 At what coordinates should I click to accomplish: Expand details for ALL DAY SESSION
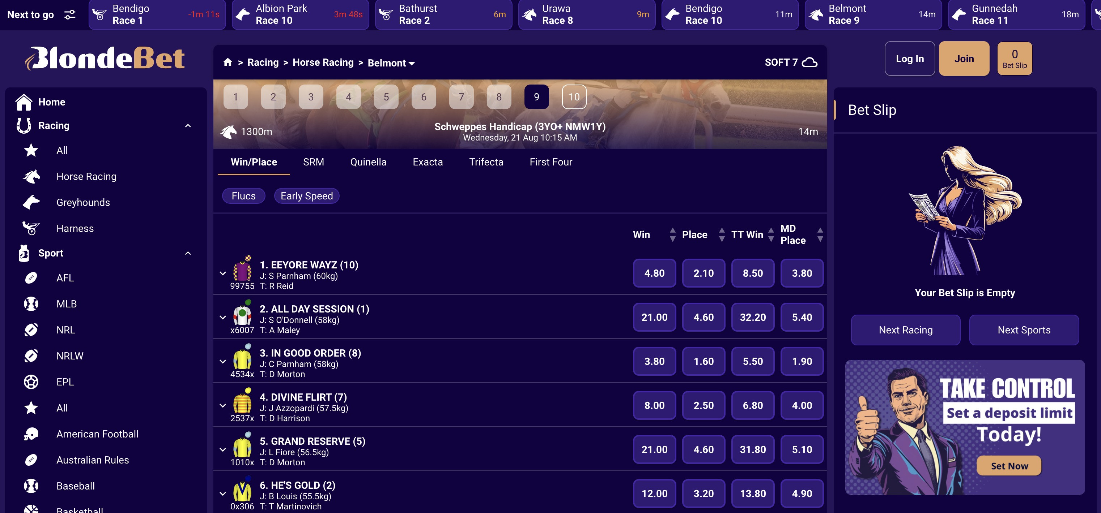coord(223,317)
